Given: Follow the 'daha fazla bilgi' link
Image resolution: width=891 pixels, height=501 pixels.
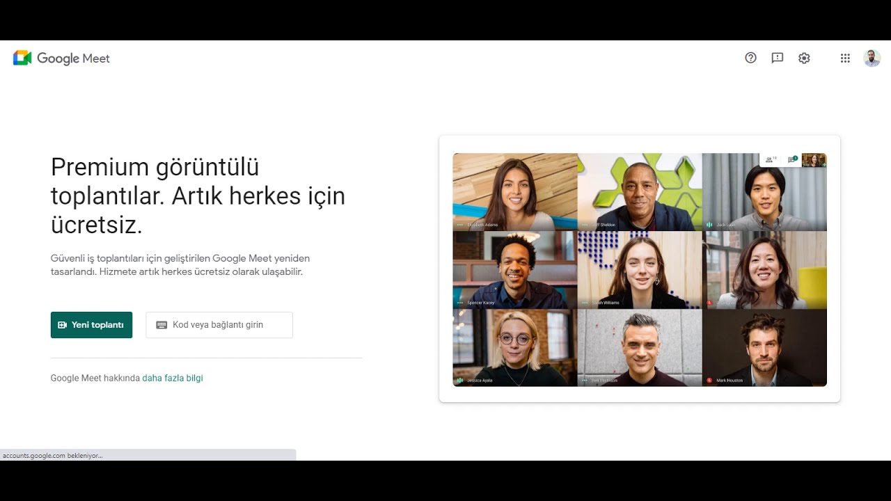Looking at the screenshot, I should (173, 379).
